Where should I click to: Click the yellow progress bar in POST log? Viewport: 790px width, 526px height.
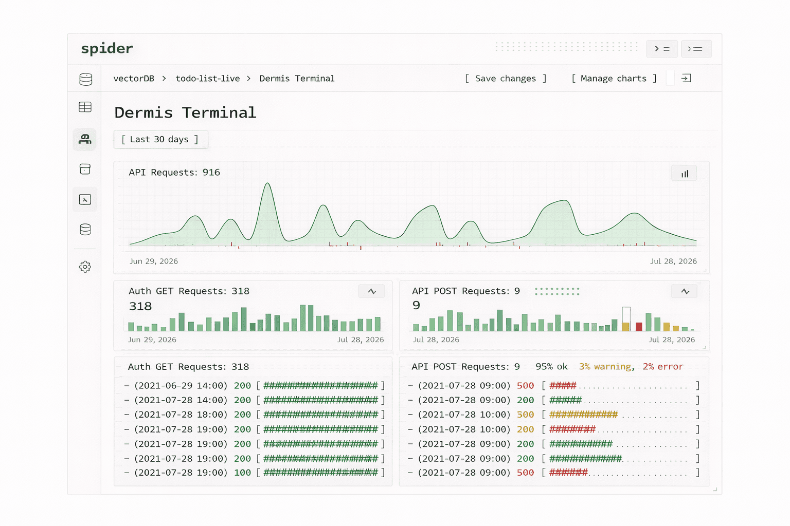583,415
